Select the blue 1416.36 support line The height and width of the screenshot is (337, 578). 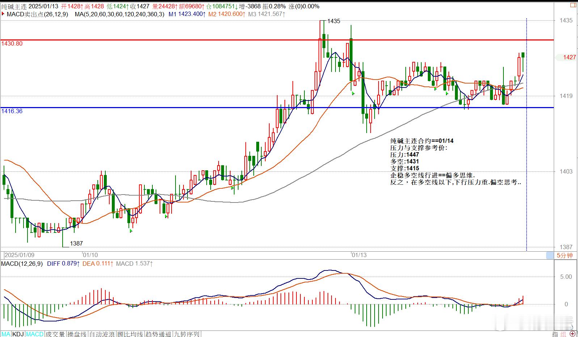[x=277, y=107]
